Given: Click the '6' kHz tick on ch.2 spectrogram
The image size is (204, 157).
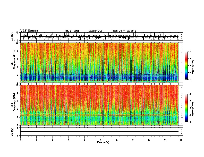Looking at the screenshot, I should pyautogui.click(x=18, y=101).
